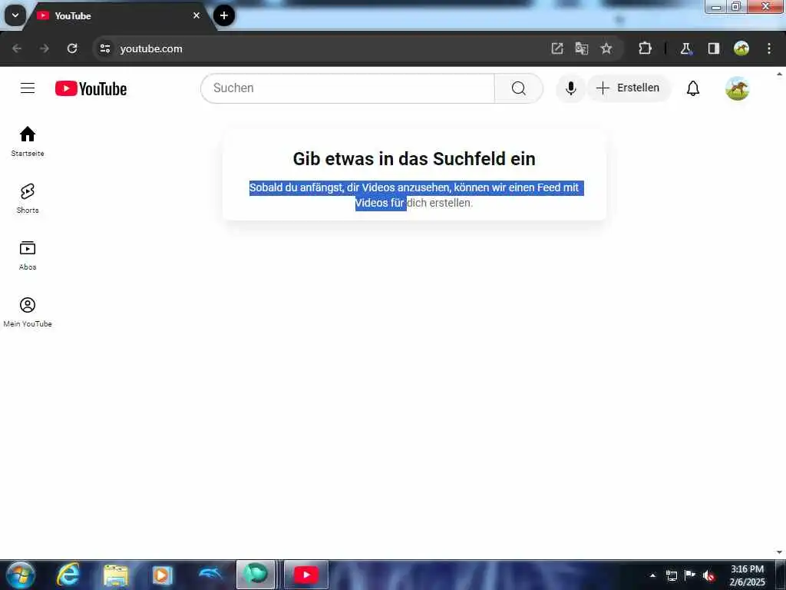Open Windows Explorer folder in taskbar

[116, 575]
